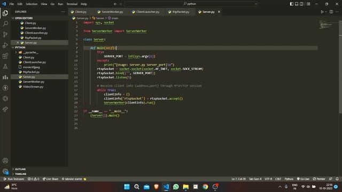Open notifications bell in status bar
Image resolution: width=342 pixels, height=192 pixels.
(x=337, y=179)
